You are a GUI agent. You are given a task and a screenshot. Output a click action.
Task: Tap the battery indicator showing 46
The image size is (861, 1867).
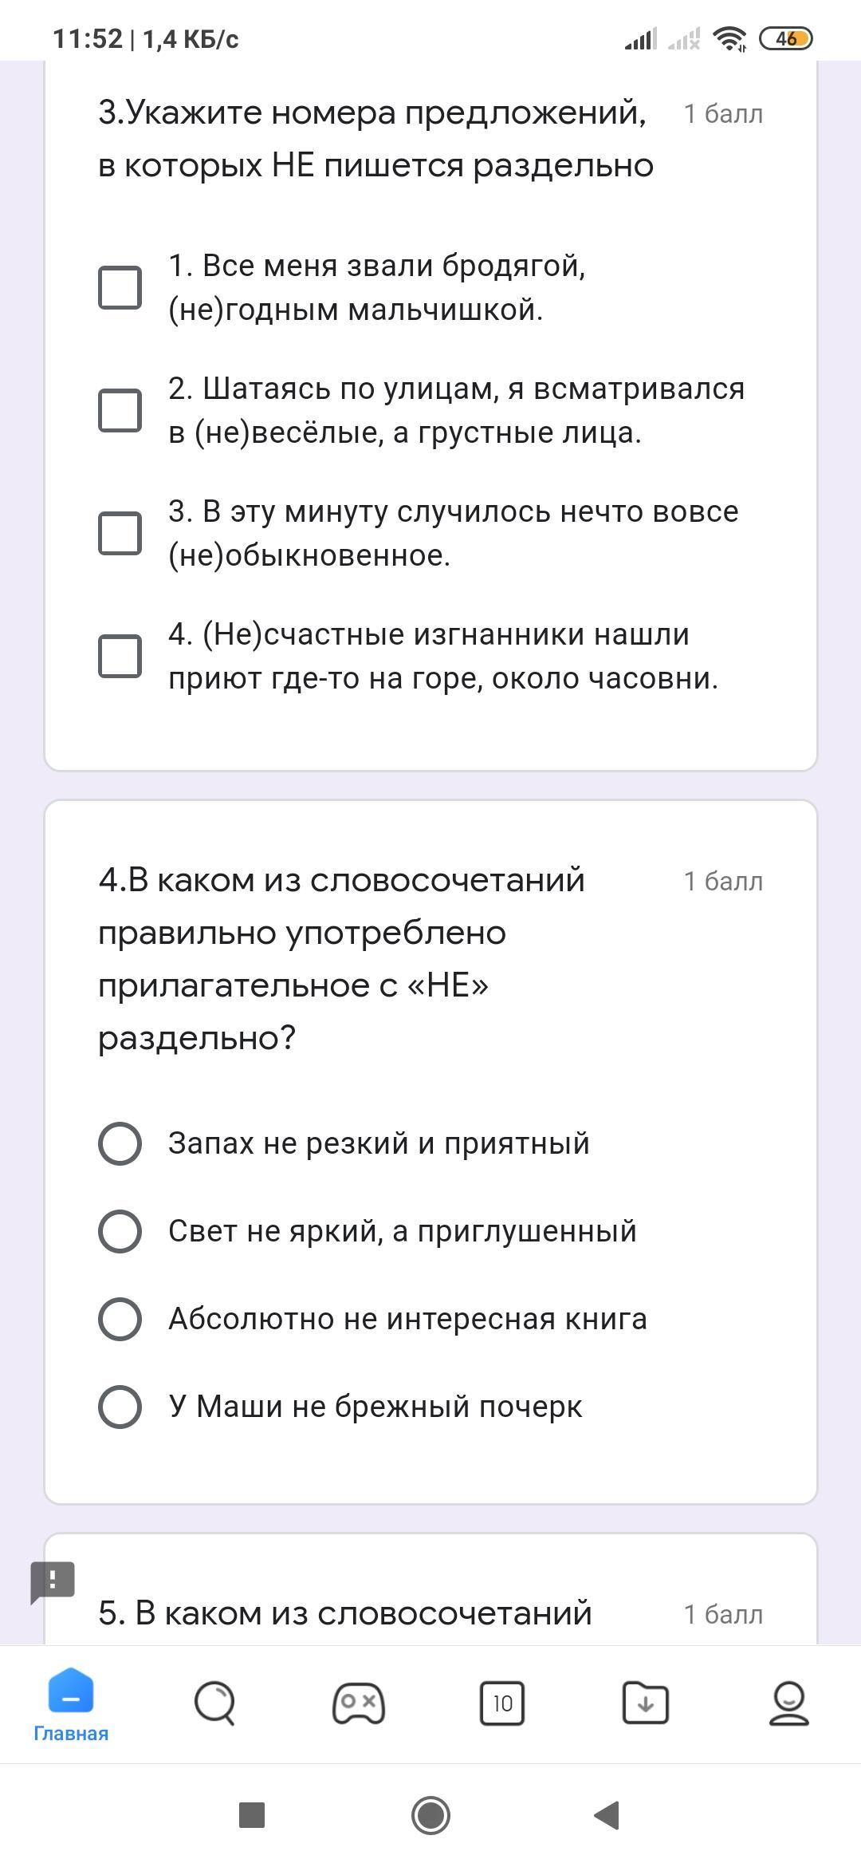tap(786, 38)
